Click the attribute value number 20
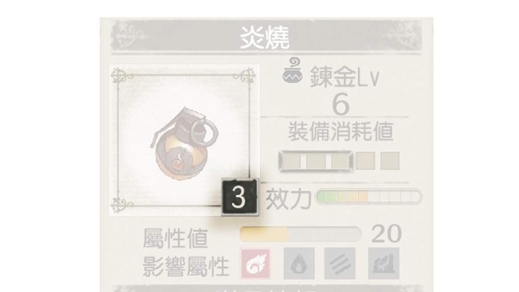The width and height of the screenshot is (519, 292). coord(387,233)
